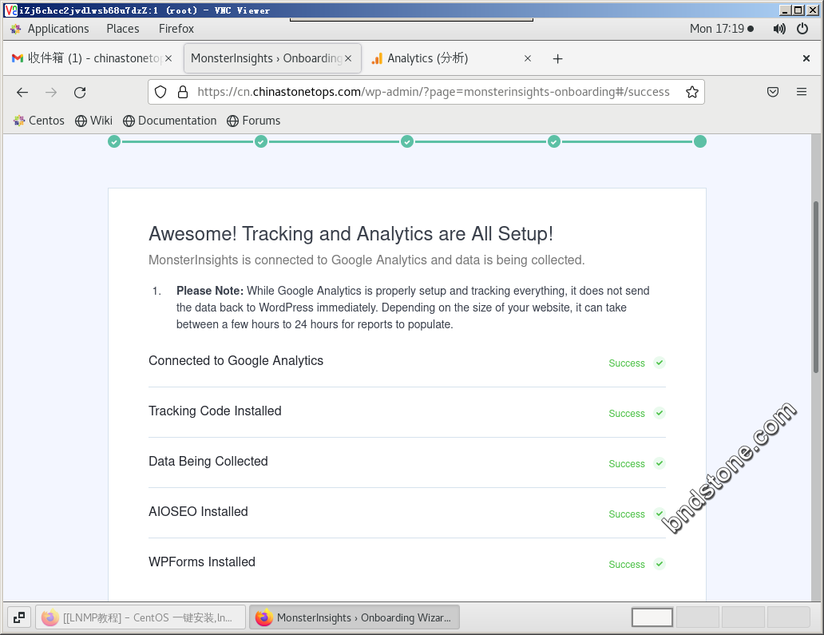824x635 pixels.
Task: Click the 'Data Being Collected' text
Action: tap(208, 461)
